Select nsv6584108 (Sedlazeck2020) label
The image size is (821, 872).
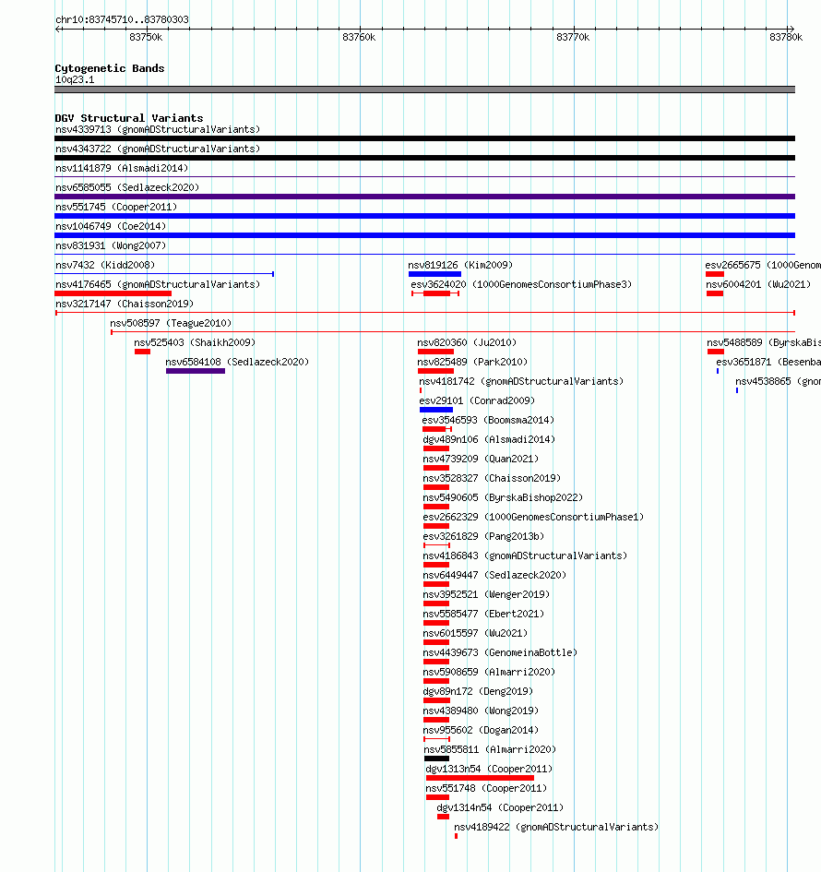237,362
